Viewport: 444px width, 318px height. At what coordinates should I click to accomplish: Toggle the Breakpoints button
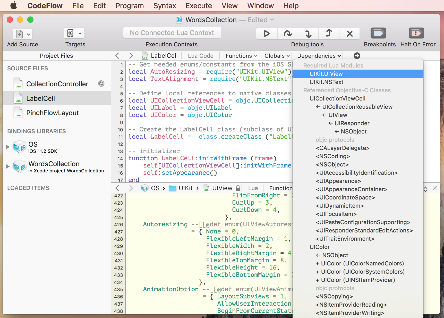(x=378, y=33)
